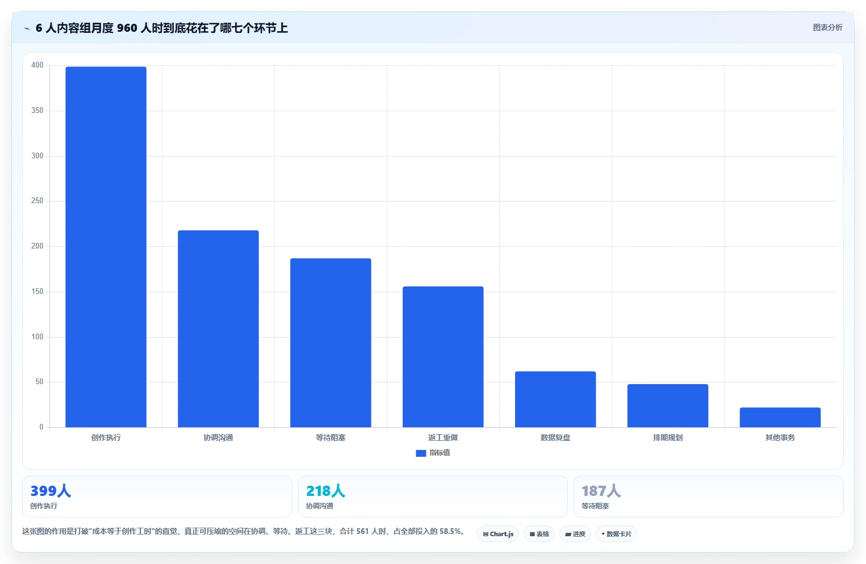Click the 数据复盘 x-axis label
The image size is (866, 564).
click(x=555, y=437)
